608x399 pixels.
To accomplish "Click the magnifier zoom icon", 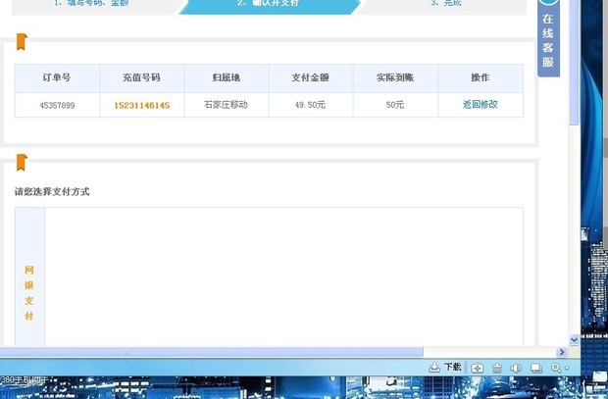I will 556,368.
